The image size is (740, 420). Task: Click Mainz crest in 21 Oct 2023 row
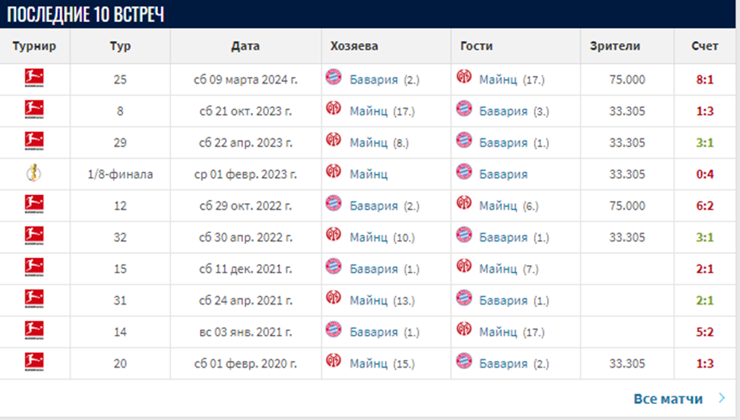(334, 110)
